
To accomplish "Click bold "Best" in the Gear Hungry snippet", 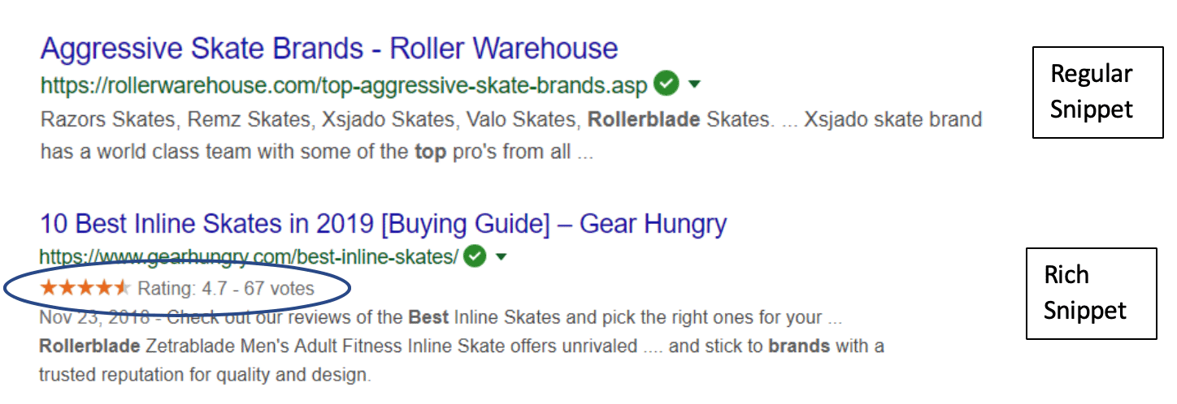I will 428,317.
